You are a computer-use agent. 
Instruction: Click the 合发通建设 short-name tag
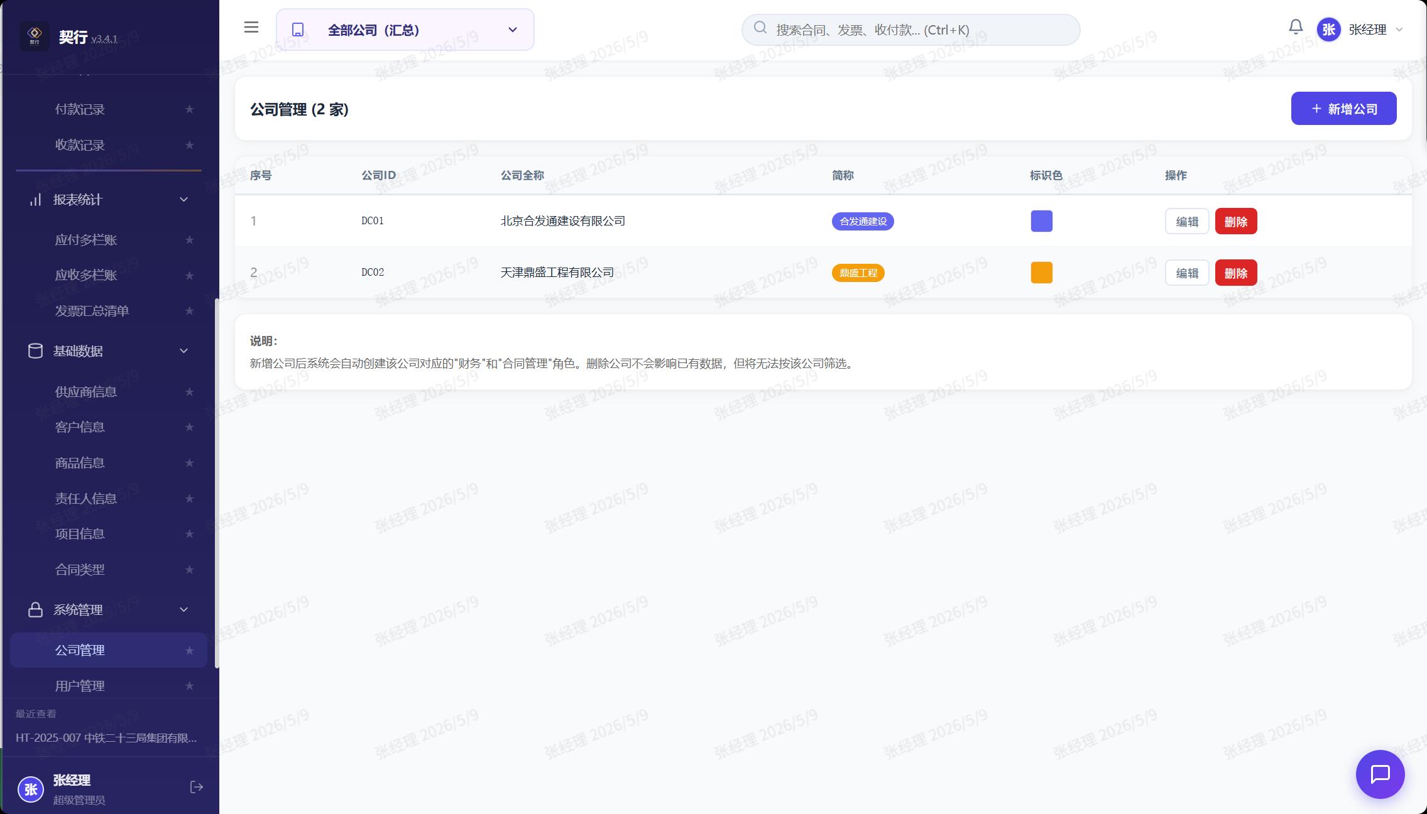(863, 221)
